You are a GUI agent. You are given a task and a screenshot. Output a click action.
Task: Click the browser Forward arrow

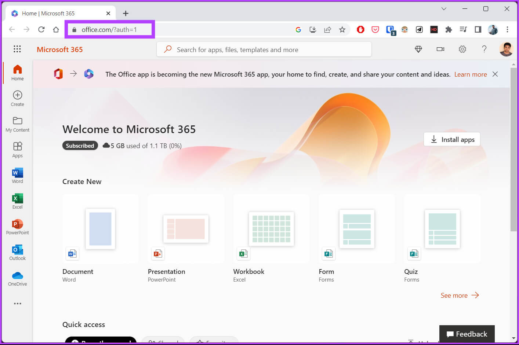(x=26, y=29)
